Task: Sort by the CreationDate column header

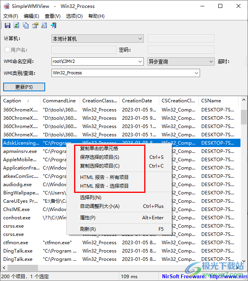Action: tap(139, 101)
